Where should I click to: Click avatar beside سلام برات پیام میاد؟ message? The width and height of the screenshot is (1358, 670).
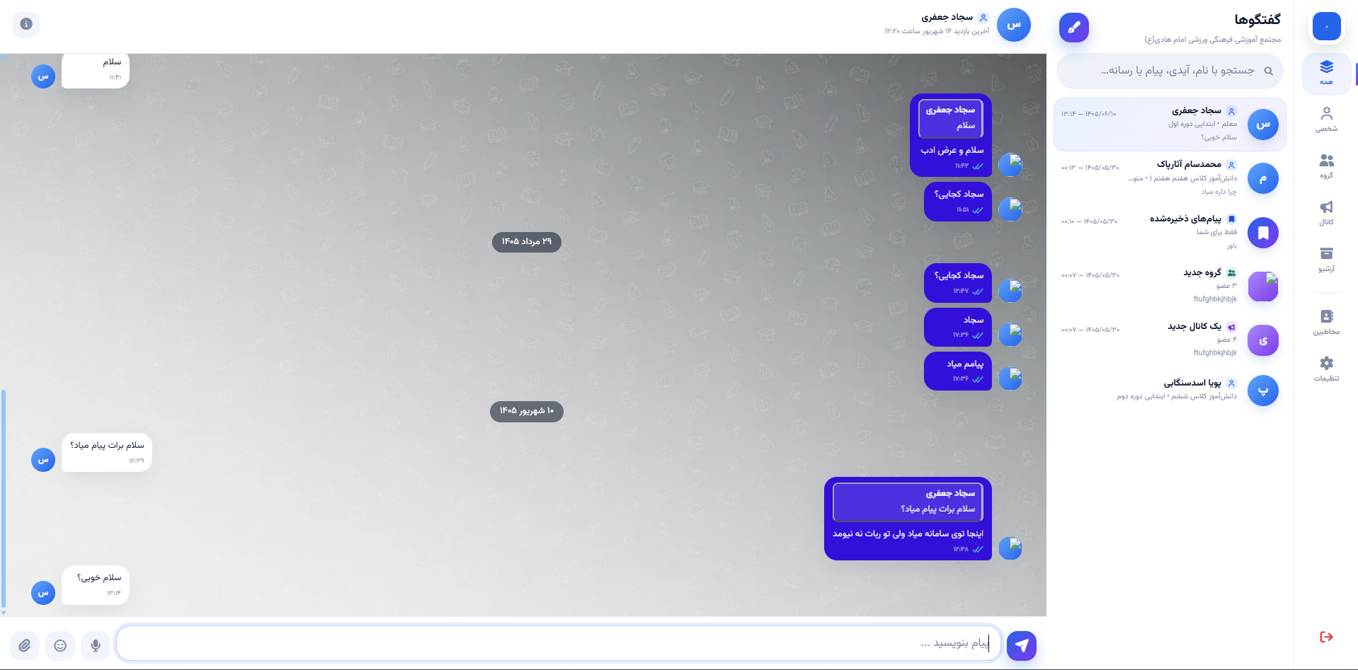point(43,460)
